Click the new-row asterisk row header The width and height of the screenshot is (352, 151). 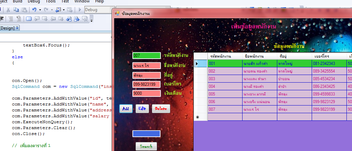click(200, 117)
